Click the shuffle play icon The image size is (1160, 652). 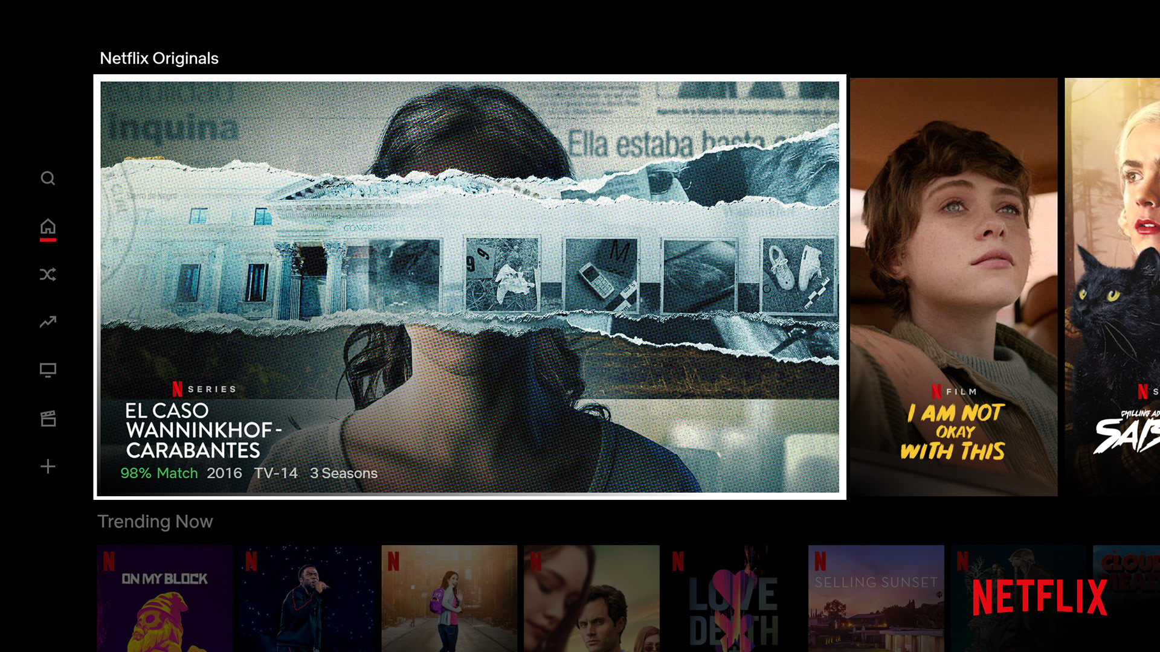(48, 275)
